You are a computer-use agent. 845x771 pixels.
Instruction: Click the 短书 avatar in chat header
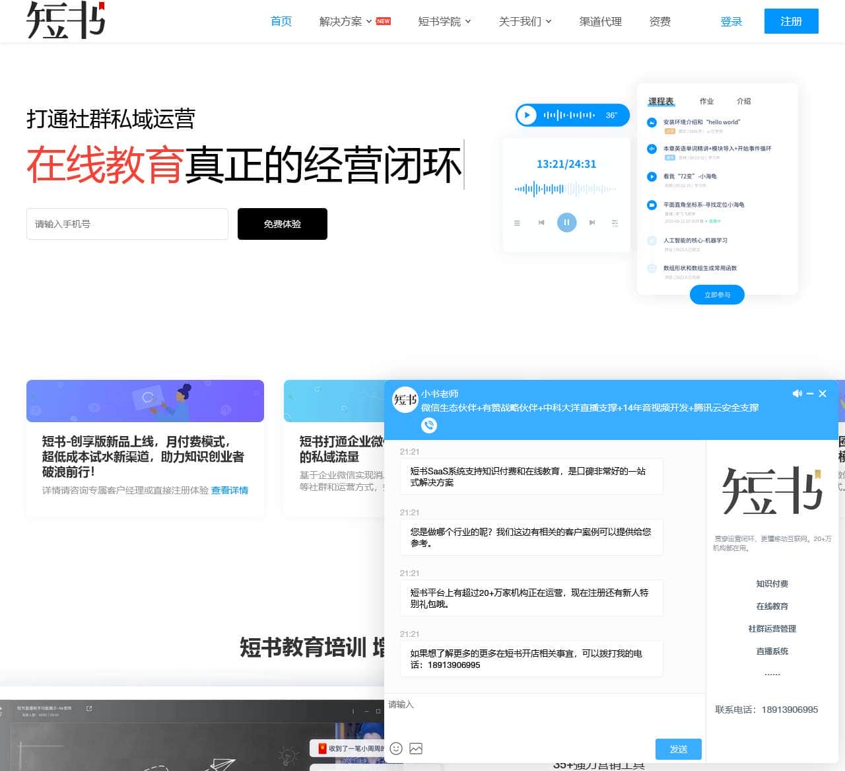[405, 400]
